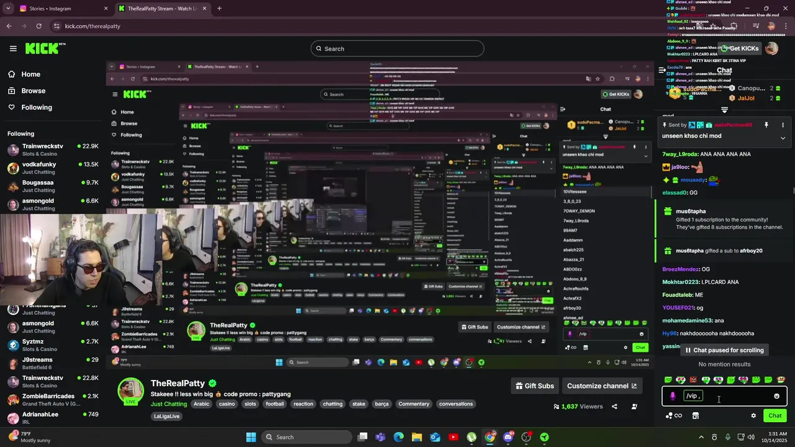Select the casino tag
Image resolution: width=795 pixels, height=447 pixels.
click(227, 404)
